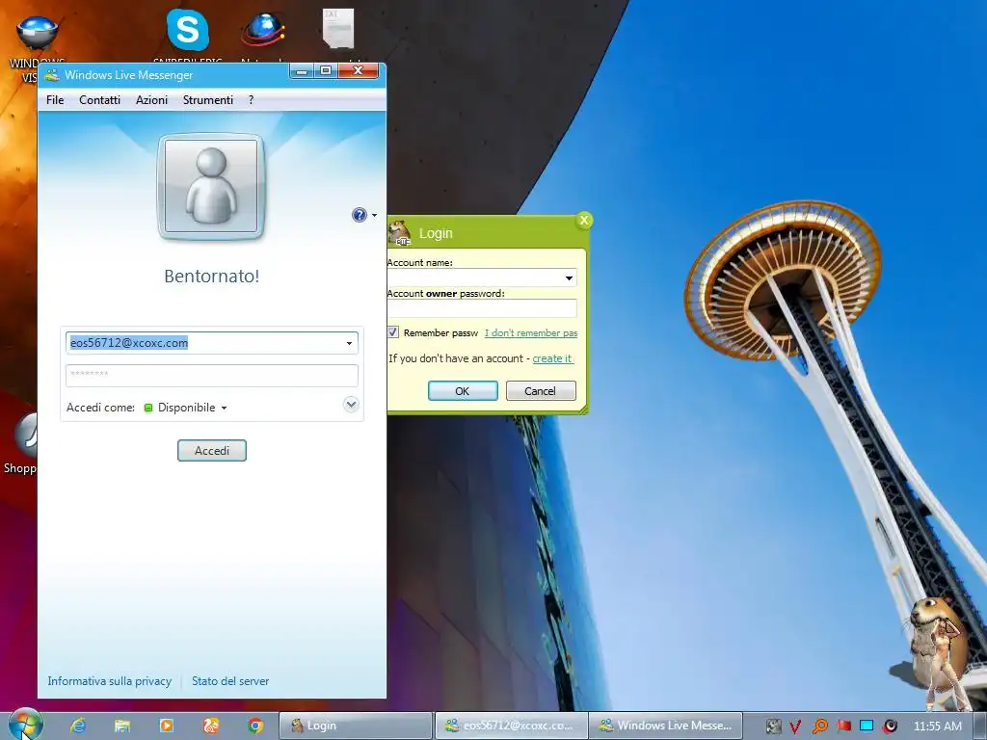Expand sign-in options chevron in Messenger
Viewport: 987px width, 740px height.
coord(351,404)
